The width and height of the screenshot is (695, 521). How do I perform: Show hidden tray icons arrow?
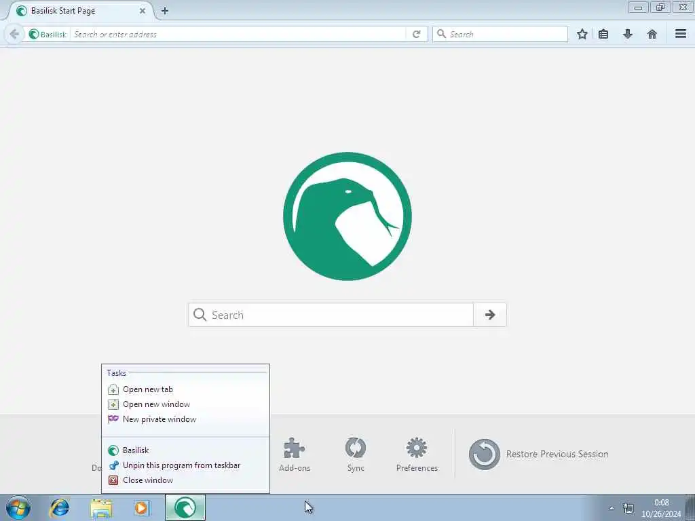(612, 508)
